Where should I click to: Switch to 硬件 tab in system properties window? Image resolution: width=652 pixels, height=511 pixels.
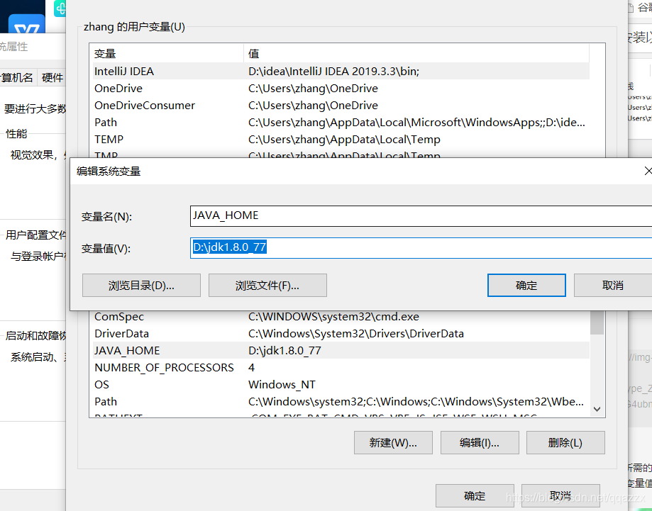pyautogui.click(x=53, y=78)
